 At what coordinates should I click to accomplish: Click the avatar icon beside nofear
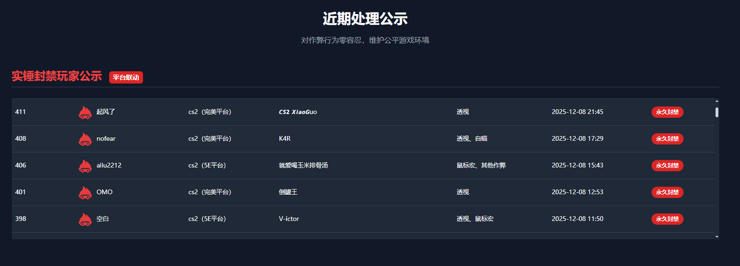[85, 139]
